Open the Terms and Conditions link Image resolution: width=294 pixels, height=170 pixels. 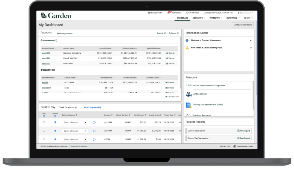pos(79,146)
